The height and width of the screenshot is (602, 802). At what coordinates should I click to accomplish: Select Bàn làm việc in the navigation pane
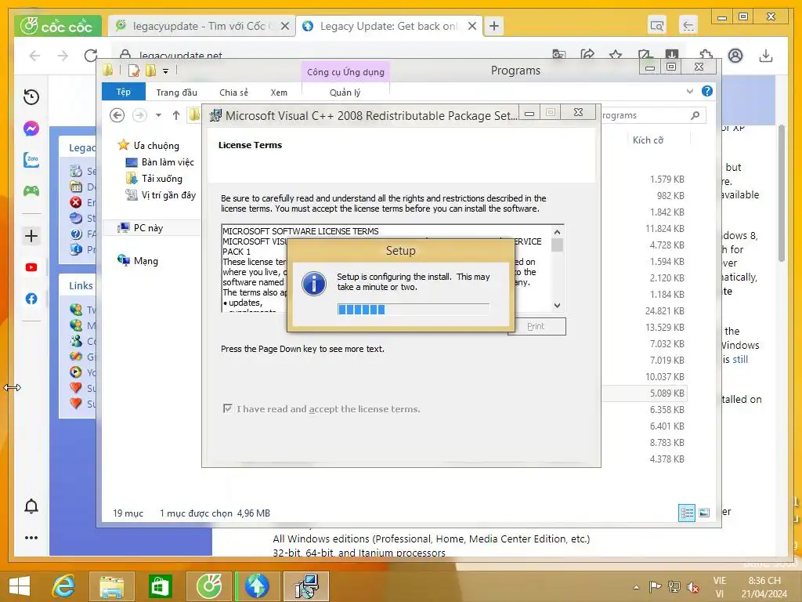coord(160,162)
